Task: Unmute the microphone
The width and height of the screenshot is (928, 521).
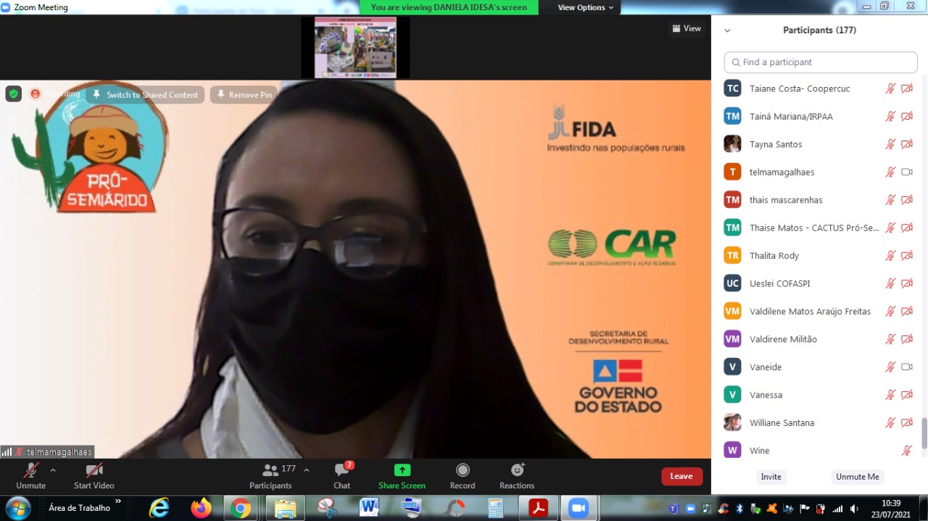Action: tap(30, 470)
